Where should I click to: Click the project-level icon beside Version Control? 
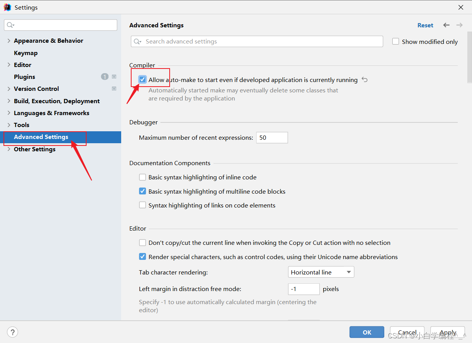[114, 89]
